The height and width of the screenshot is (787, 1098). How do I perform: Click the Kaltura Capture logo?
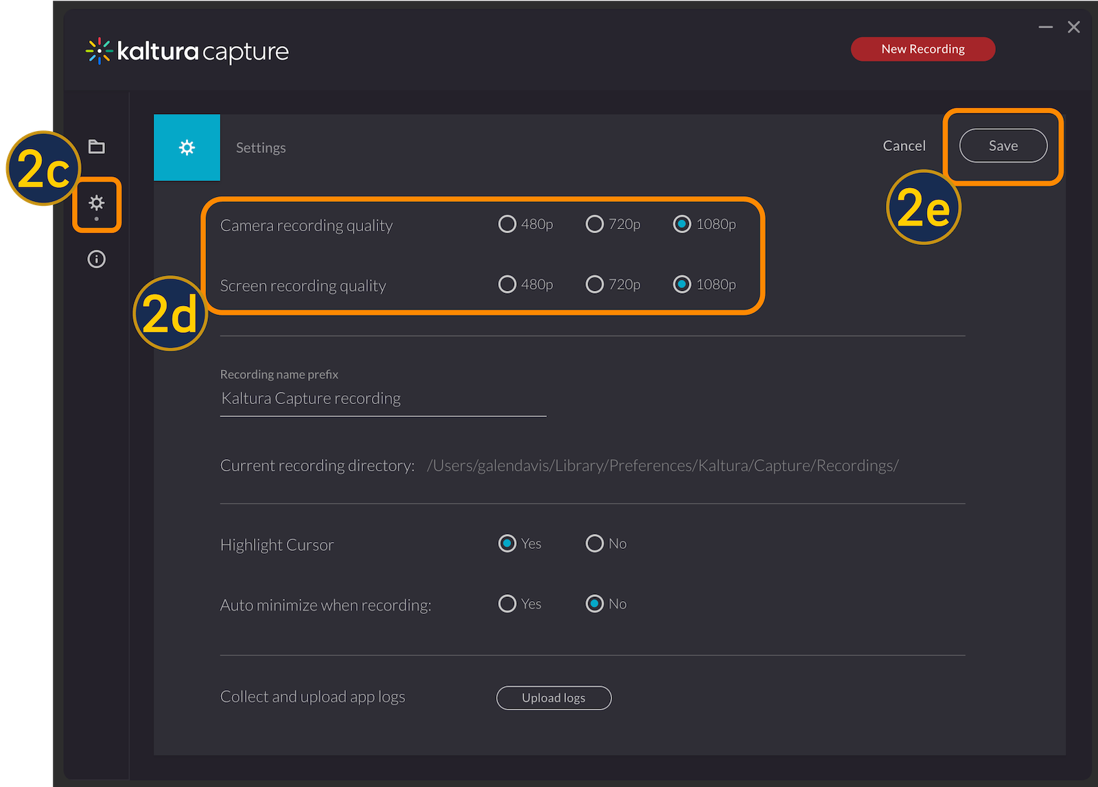click(x=187, y=51)
